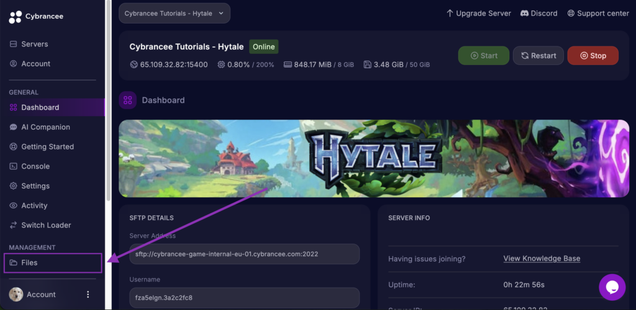Click the Switch Loader arrows icon
Viewport: 636px width, 310px height.
(14, 225)
